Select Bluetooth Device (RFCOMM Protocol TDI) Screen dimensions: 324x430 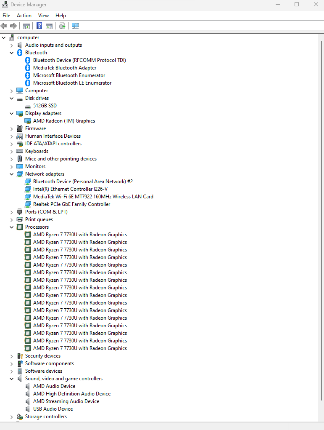79,60
